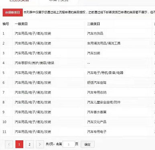Select cell 汽车内饰品 in row 1
This screenshot has width=155, height=150.
pyautogui.click(x=95, y=33)
